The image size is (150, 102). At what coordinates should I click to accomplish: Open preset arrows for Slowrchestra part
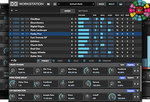pyautogui.click(x=27, y=23)
